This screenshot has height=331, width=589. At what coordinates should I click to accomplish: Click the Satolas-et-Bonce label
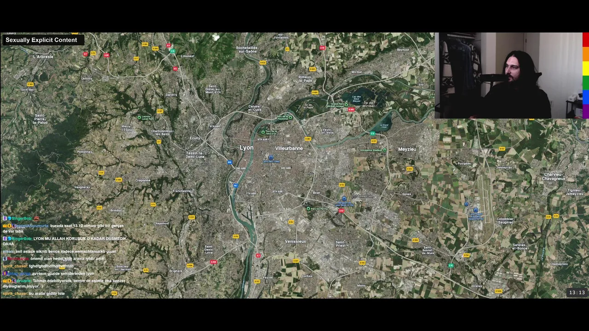[520, 246]
